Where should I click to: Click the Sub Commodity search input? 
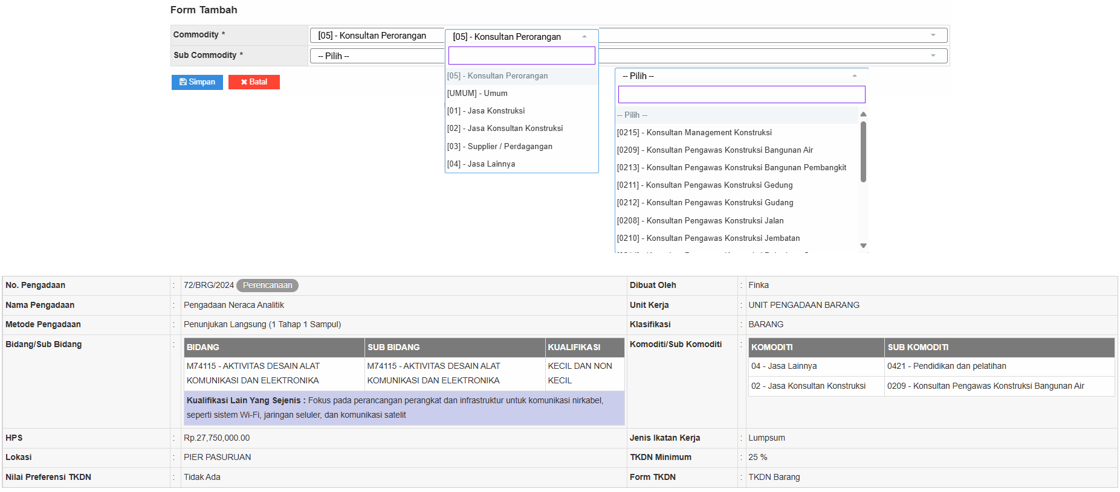(741, 95)
